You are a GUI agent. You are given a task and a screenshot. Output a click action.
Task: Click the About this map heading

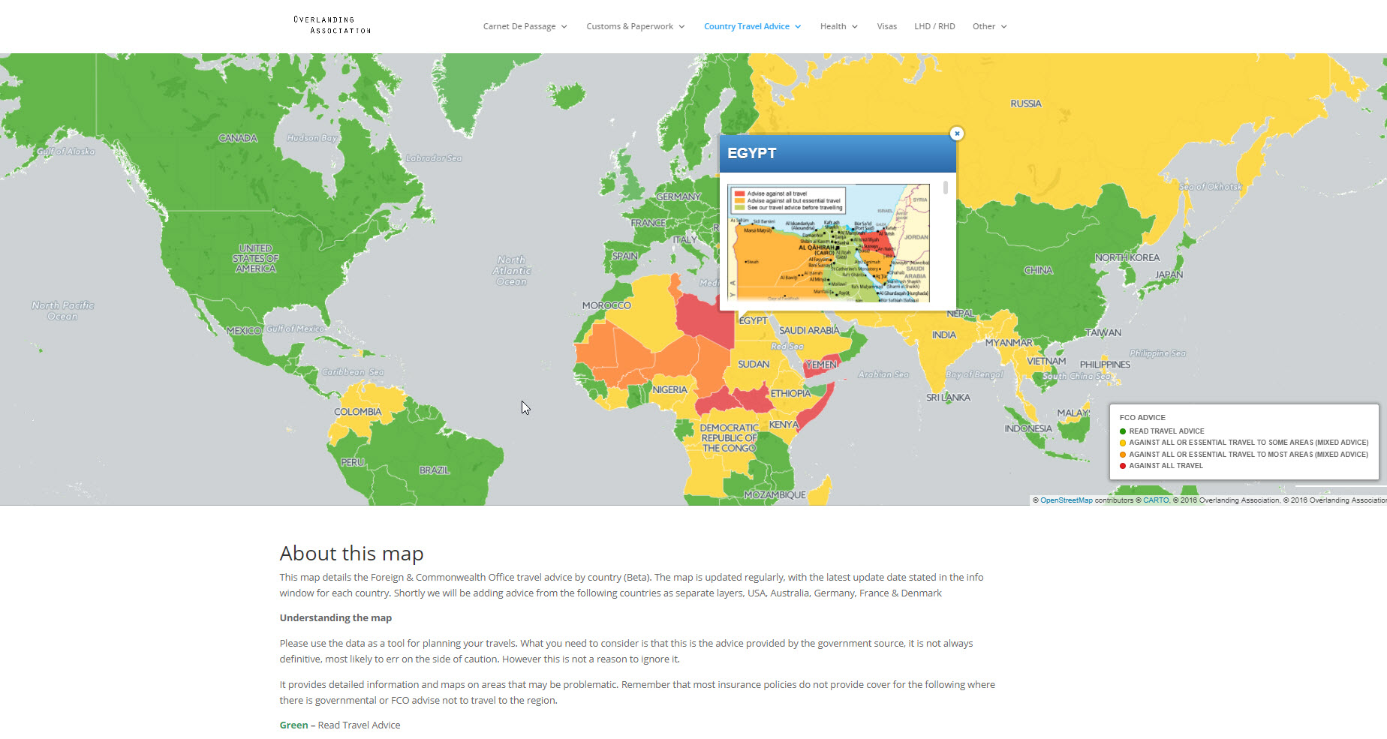(351, 554)
